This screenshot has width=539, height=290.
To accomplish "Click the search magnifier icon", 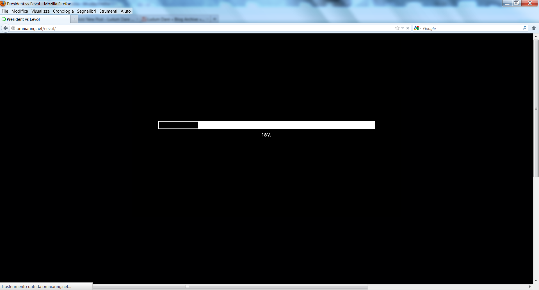I will pyautogui.click(x=524, y=28).
